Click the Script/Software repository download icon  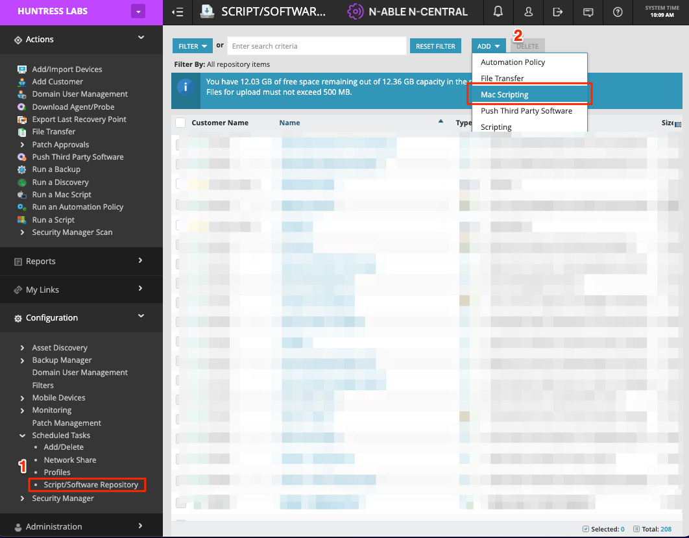tap(207, 12)
